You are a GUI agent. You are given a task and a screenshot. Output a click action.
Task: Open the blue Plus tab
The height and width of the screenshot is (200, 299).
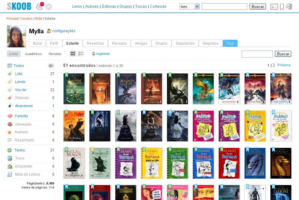(x=230, y=43)
